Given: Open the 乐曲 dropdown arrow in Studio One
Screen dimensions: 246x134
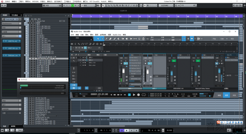Looking at the screenshot, I should coord(227,39).
